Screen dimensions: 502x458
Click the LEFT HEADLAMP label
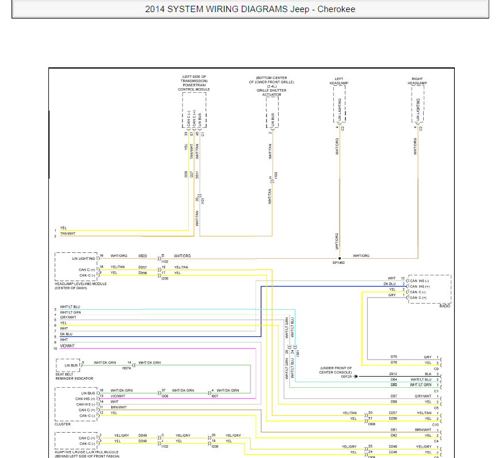(x=339, y=81)
